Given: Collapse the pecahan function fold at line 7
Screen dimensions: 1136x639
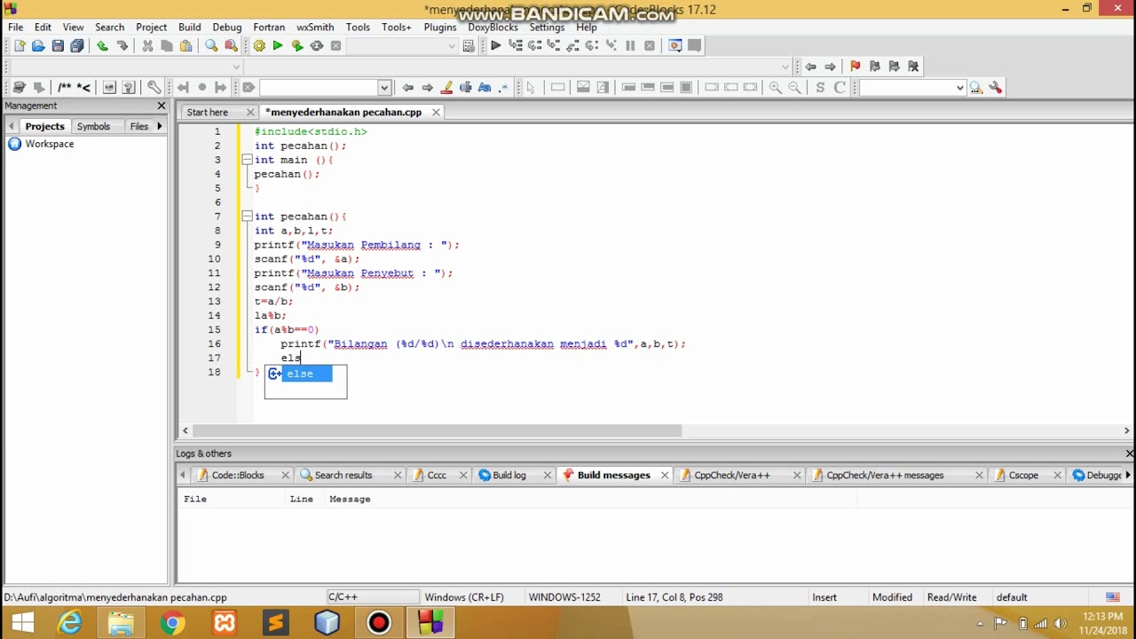Looking at the screenshot, I should point(247,217).
